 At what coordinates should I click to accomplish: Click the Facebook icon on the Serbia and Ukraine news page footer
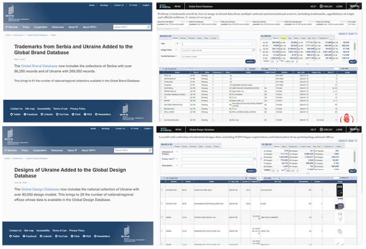click(25, 114)
